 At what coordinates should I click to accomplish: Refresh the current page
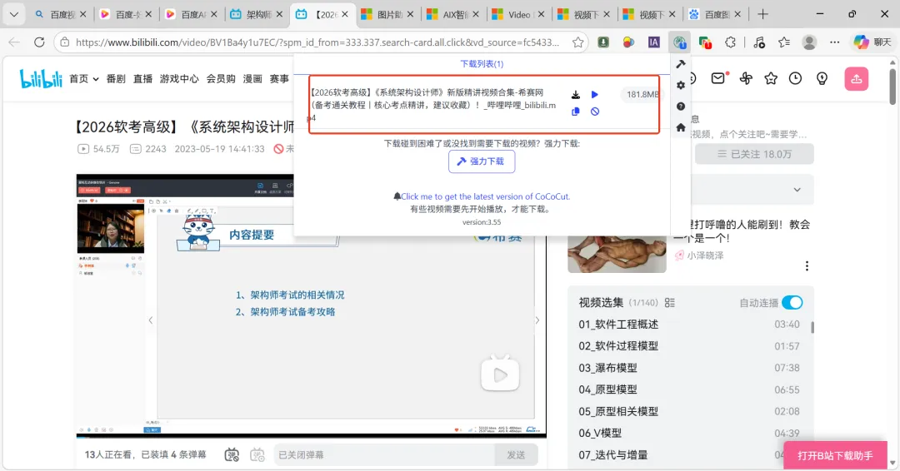[39, 42]
